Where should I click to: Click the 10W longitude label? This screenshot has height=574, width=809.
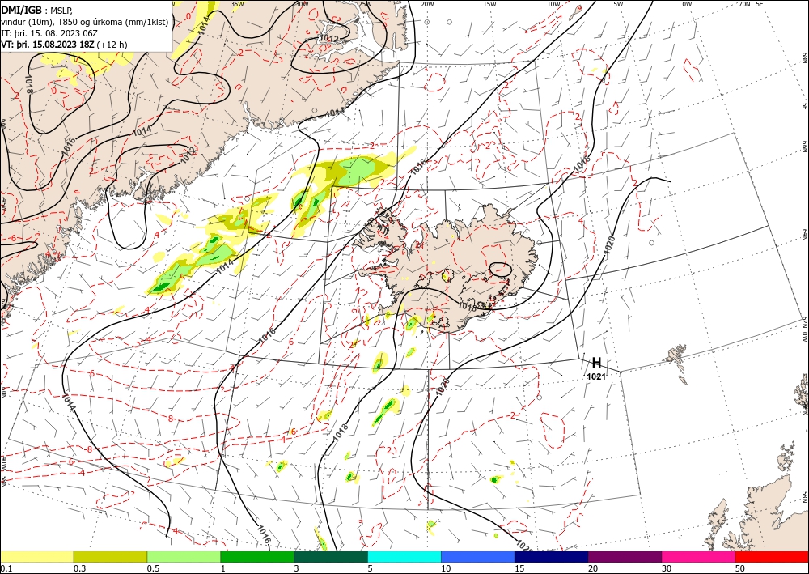(553, 4)
